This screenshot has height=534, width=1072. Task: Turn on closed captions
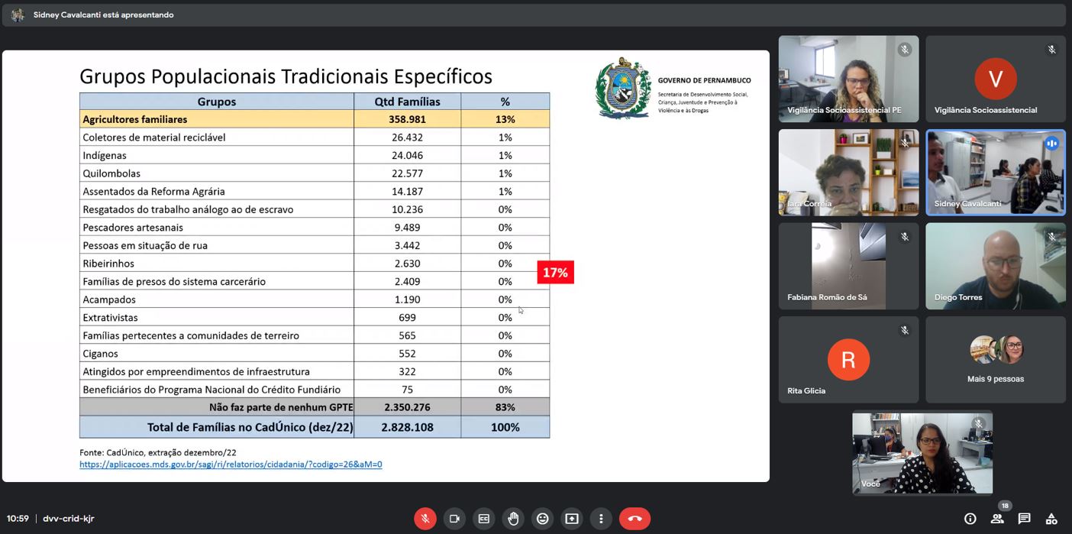click(483, 519)
